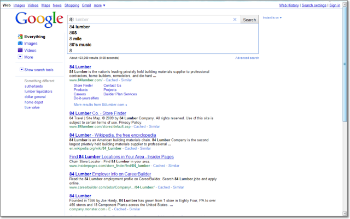Click the Google logo
350x219 pixels.
point(39,20)
